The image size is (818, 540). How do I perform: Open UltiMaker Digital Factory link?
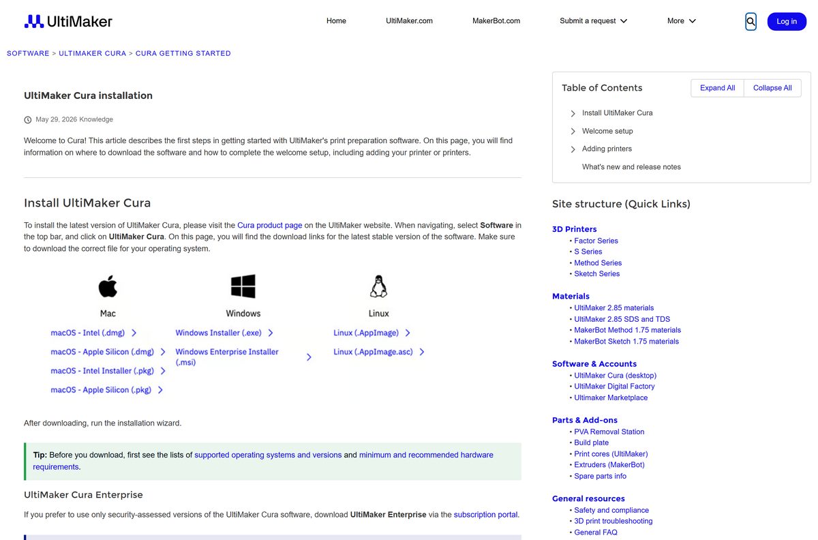click(x=614, y=386)
